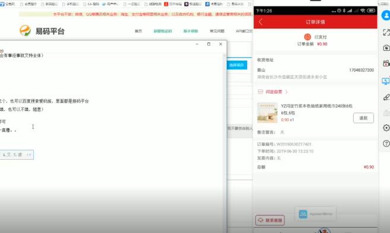Open the 新手帮助 navigation item
The width and height of the screenshot is (390, 233).
[x=191, y=31]
